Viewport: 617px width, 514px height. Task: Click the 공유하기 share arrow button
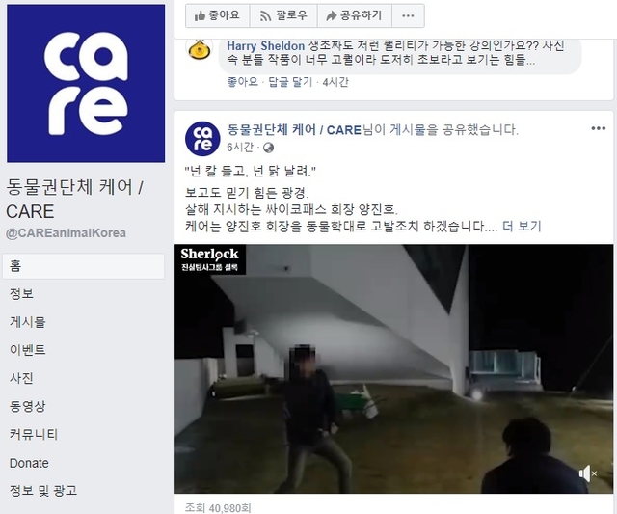click(x=355, y=15)
